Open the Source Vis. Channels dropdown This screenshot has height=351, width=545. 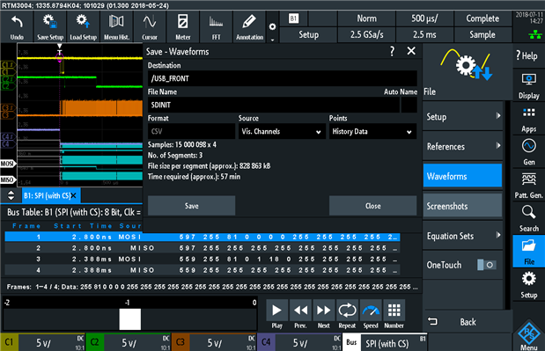(x=282, y=132)
